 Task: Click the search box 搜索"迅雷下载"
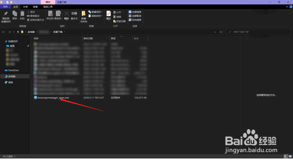(258, 32)
